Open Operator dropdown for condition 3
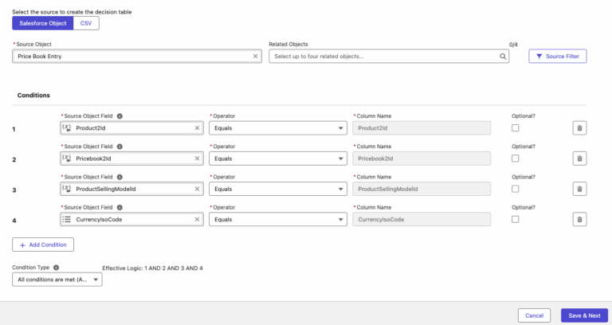Image resolution: width=612 pixels, height=325 pixels. [x=277, y=189]
